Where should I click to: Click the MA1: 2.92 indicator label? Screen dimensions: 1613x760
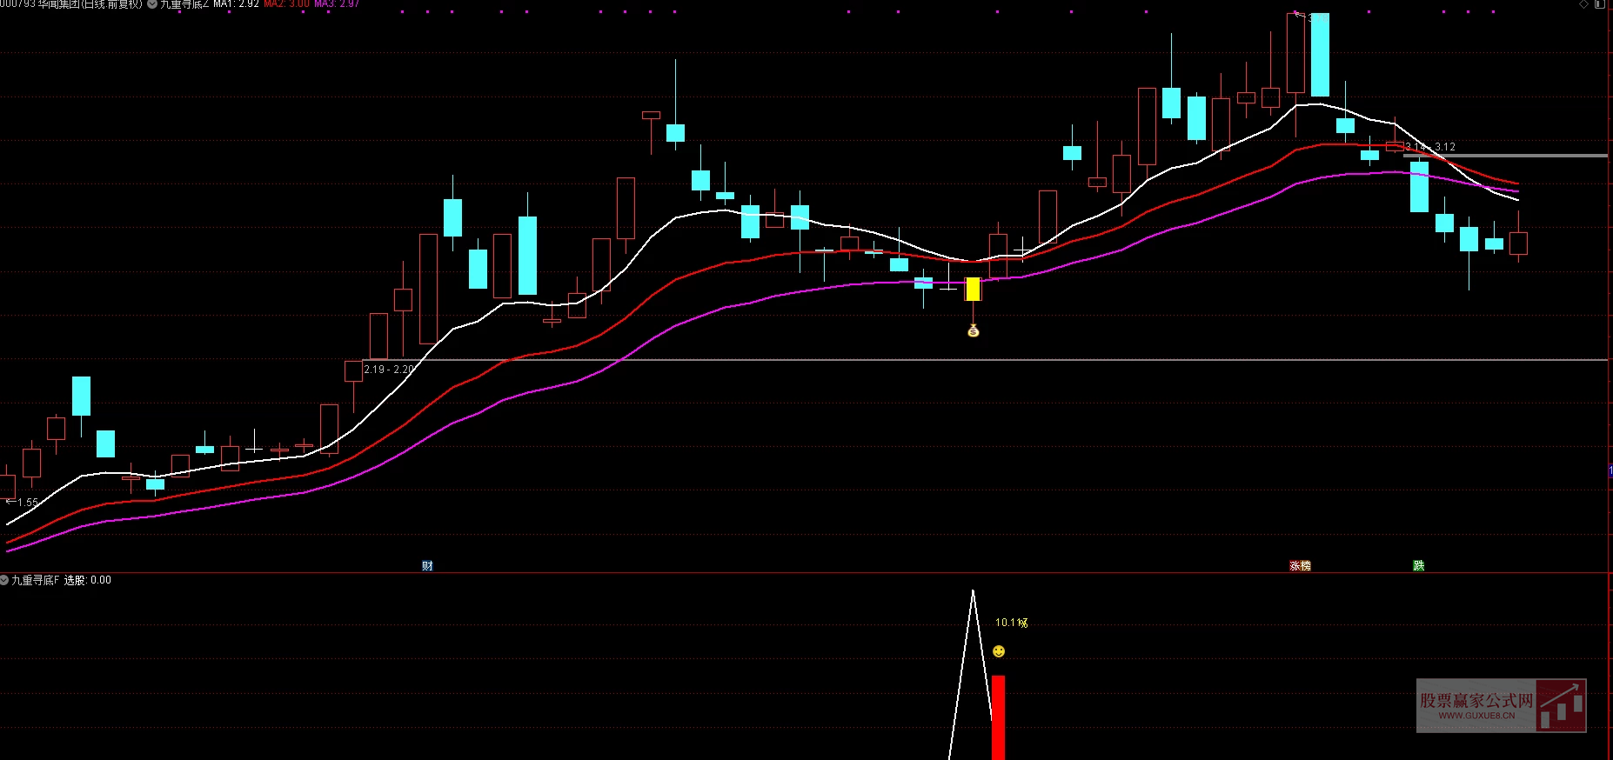click(236, 4)
